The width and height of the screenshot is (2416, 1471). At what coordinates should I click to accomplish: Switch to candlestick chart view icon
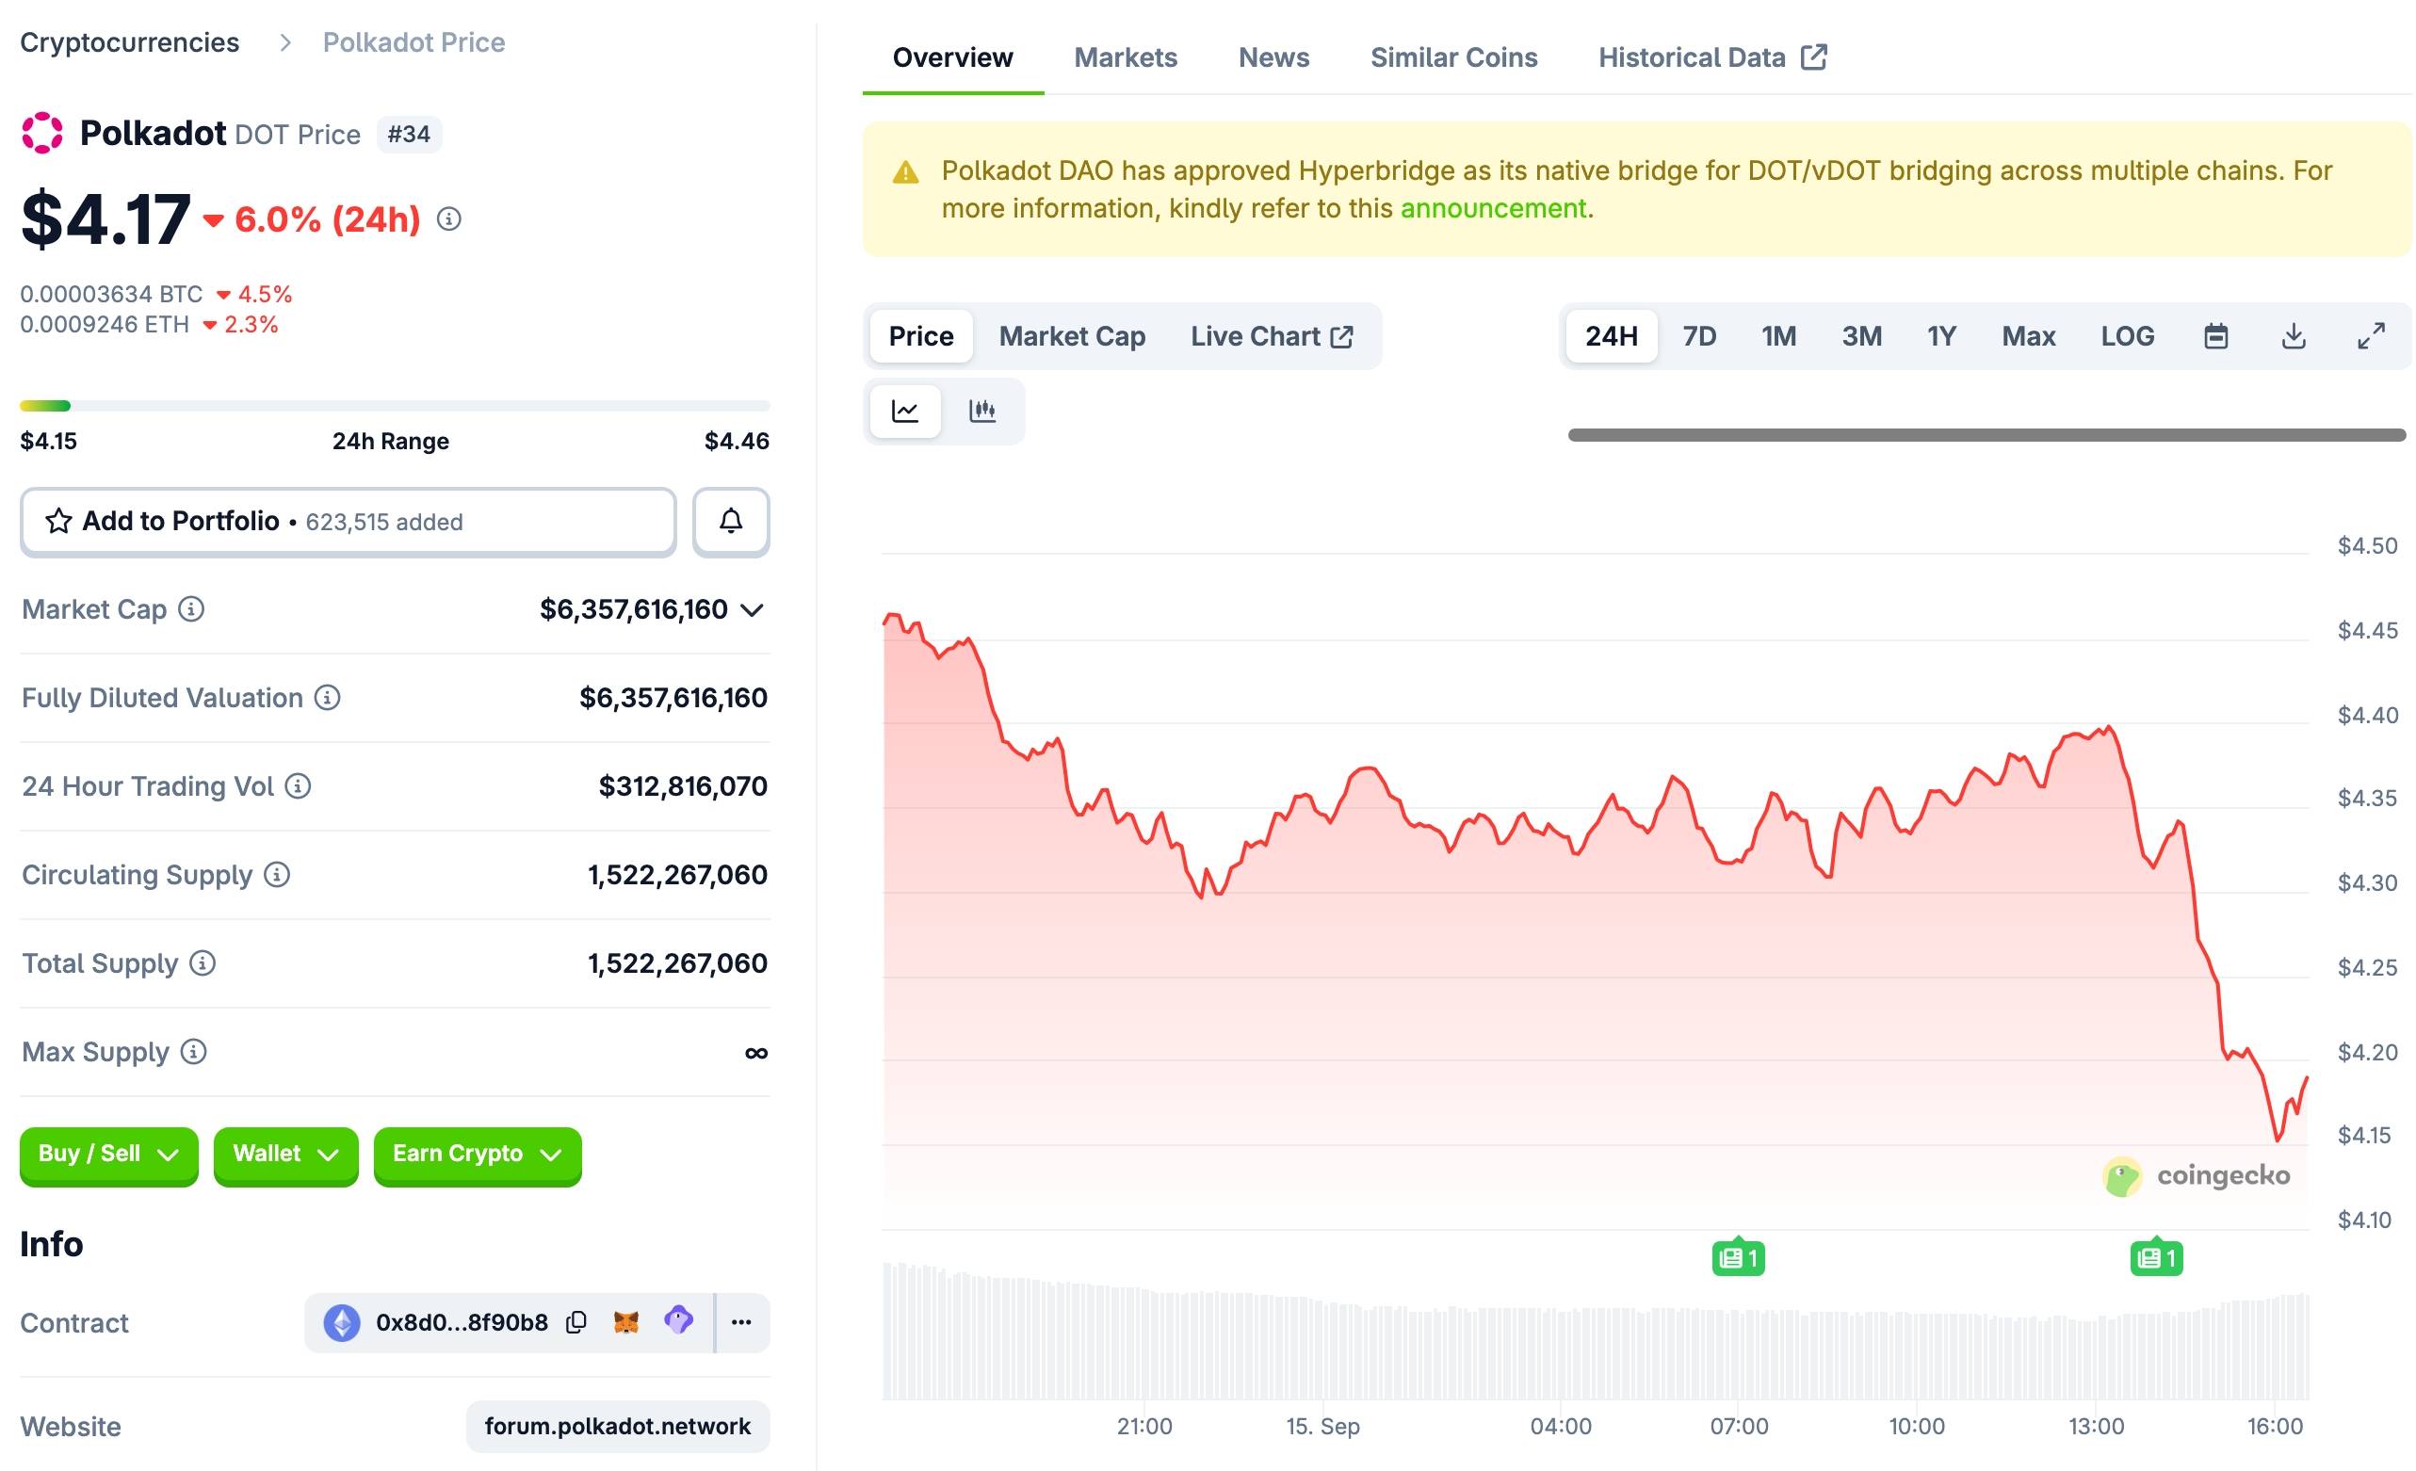point(982,411)
